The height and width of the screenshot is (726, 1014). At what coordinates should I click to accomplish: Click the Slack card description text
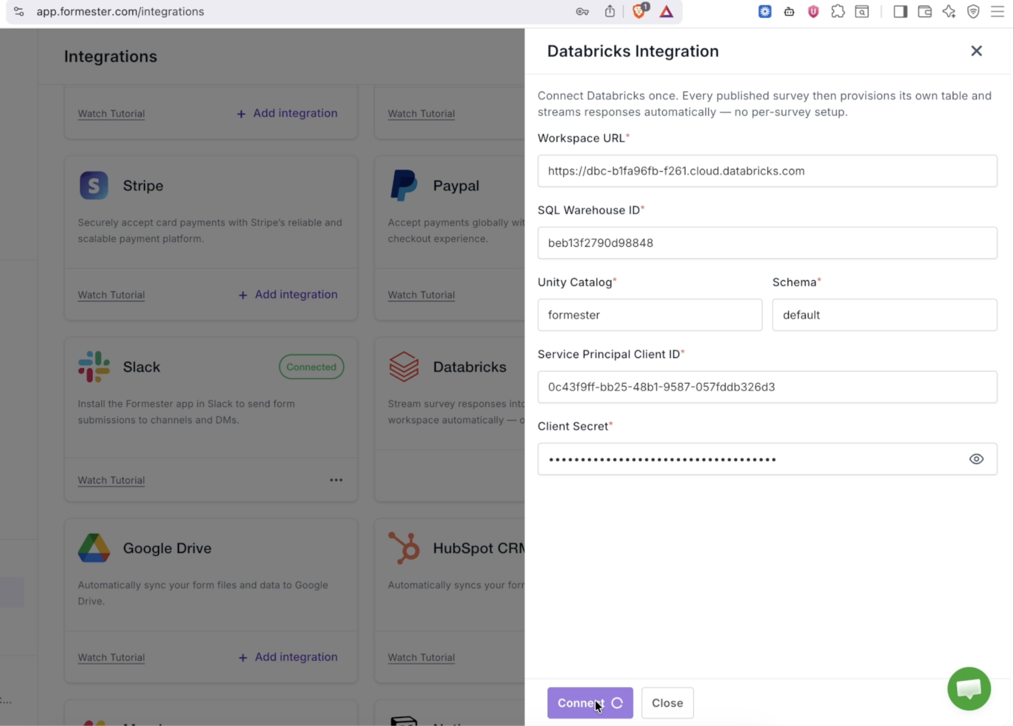(x=186, y=412)
